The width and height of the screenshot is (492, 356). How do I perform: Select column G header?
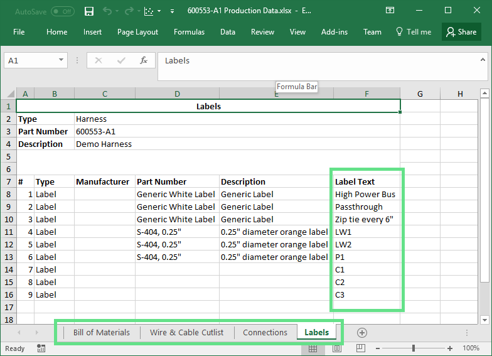click(x=420, y=94)
